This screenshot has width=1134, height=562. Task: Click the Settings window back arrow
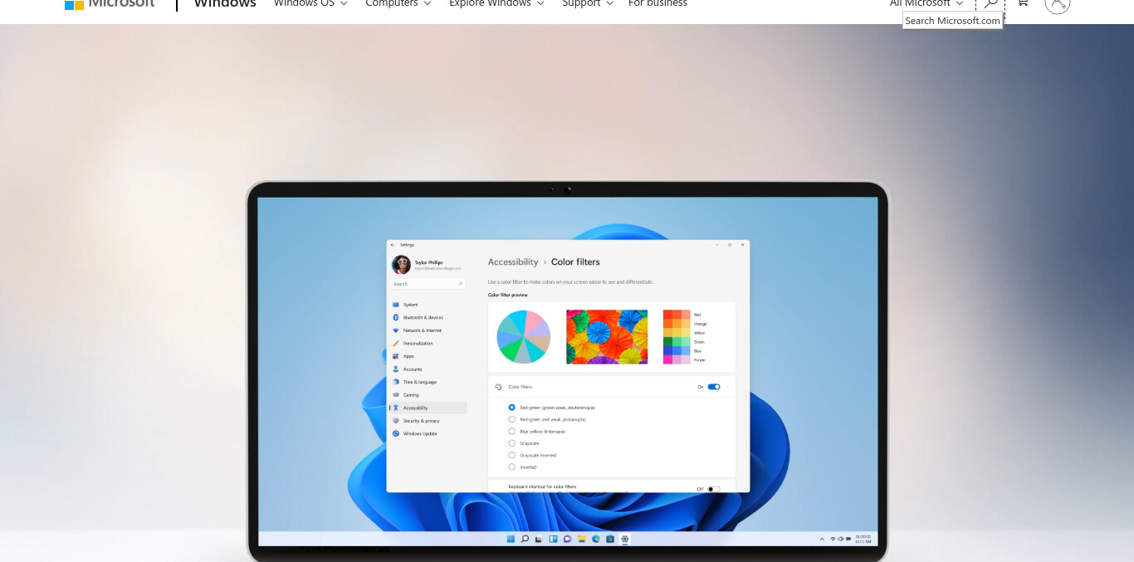pyautogui.click(x=393, y=245)
